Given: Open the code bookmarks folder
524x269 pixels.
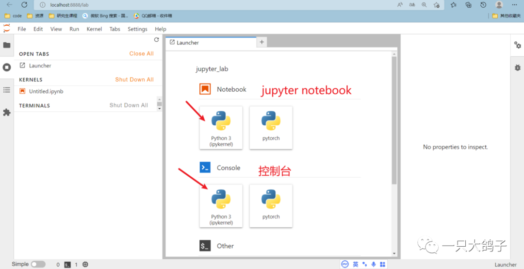Looking at the screenshot, I should [13, 16].
